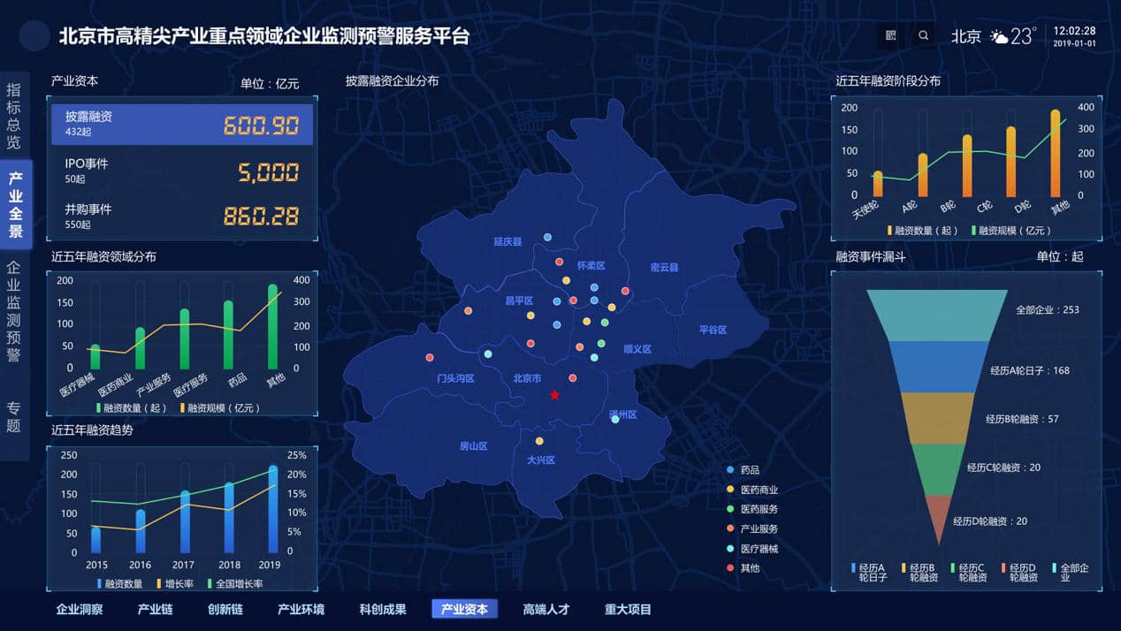This screenshot has height=631, width=1121.
Task: Toggle 全国增长率 series in the trend chart legend
Action: (x=209, y=583)
